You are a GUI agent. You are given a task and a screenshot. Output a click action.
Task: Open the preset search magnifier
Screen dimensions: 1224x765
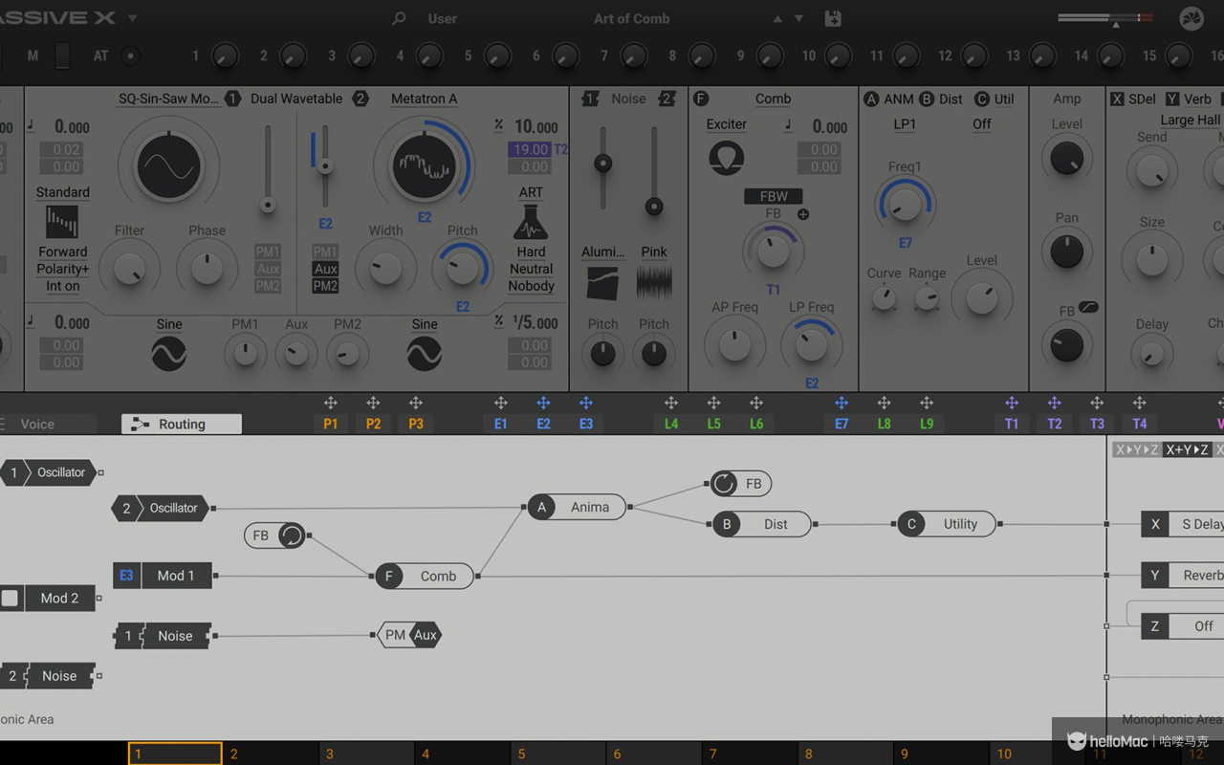[x=399, y=18]
